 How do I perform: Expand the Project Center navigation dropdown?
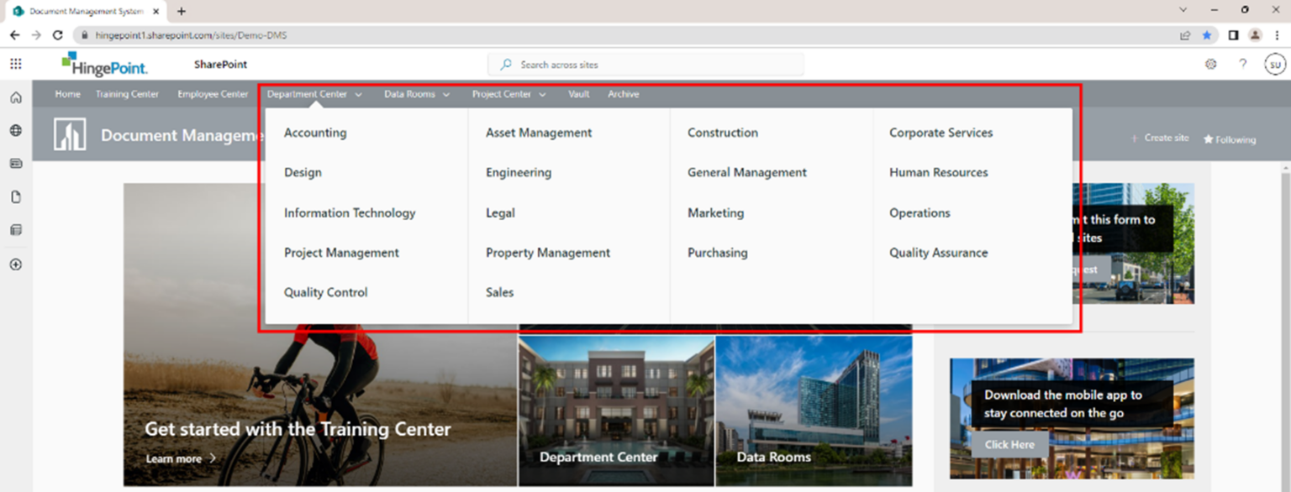coord(508,94)
